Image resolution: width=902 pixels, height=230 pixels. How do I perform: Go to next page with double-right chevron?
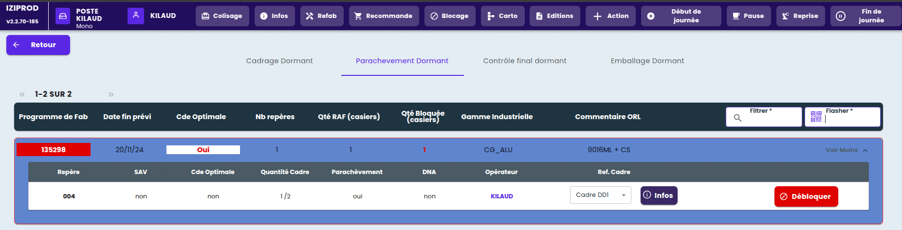click(111, 94)
